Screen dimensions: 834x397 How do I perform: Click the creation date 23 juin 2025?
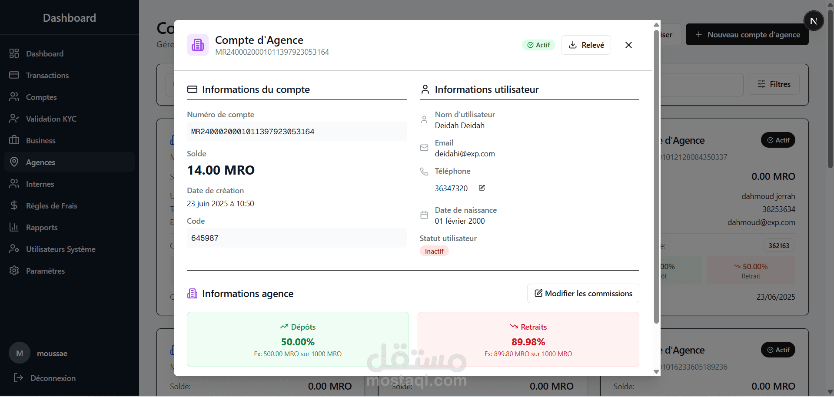(220, 203)
